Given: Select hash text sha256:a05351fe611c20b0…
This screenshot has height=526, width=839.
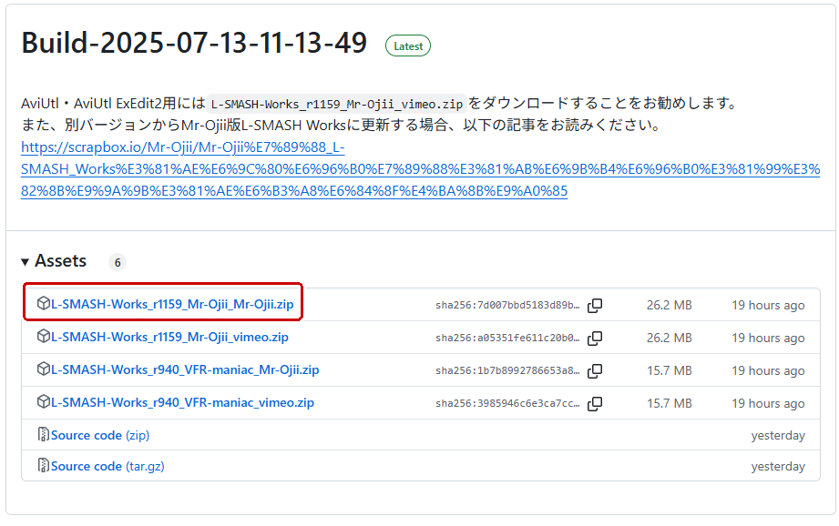Looking at the screenshot, I should [x=507, y=338].
